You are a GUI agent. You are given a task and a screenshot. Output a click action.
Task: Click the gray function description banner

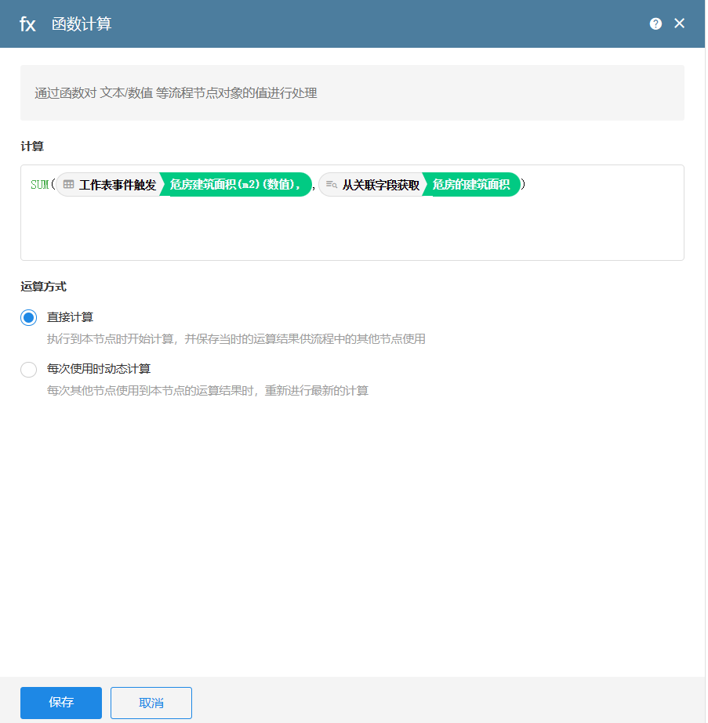tap(352, 93)
